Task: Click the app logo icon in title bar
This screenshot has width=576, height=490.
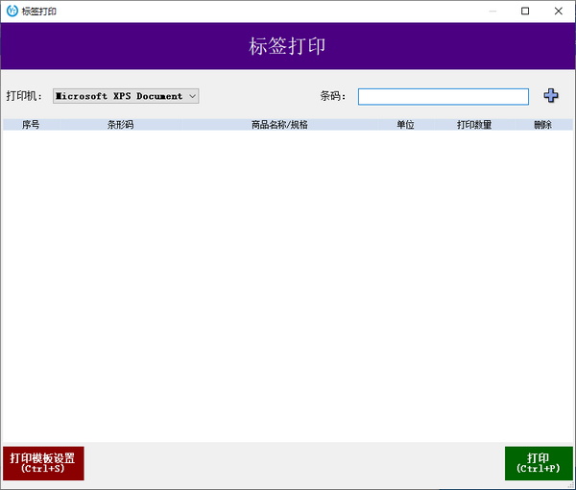Action: [x=12, y=11]
